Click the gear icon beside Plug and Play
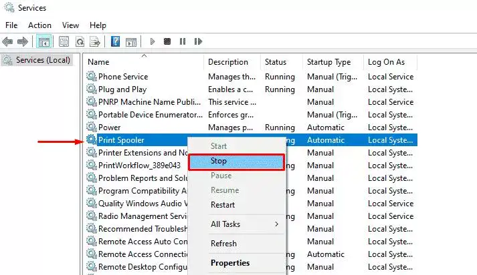477x275 pixels. click(x=91, y=89)
